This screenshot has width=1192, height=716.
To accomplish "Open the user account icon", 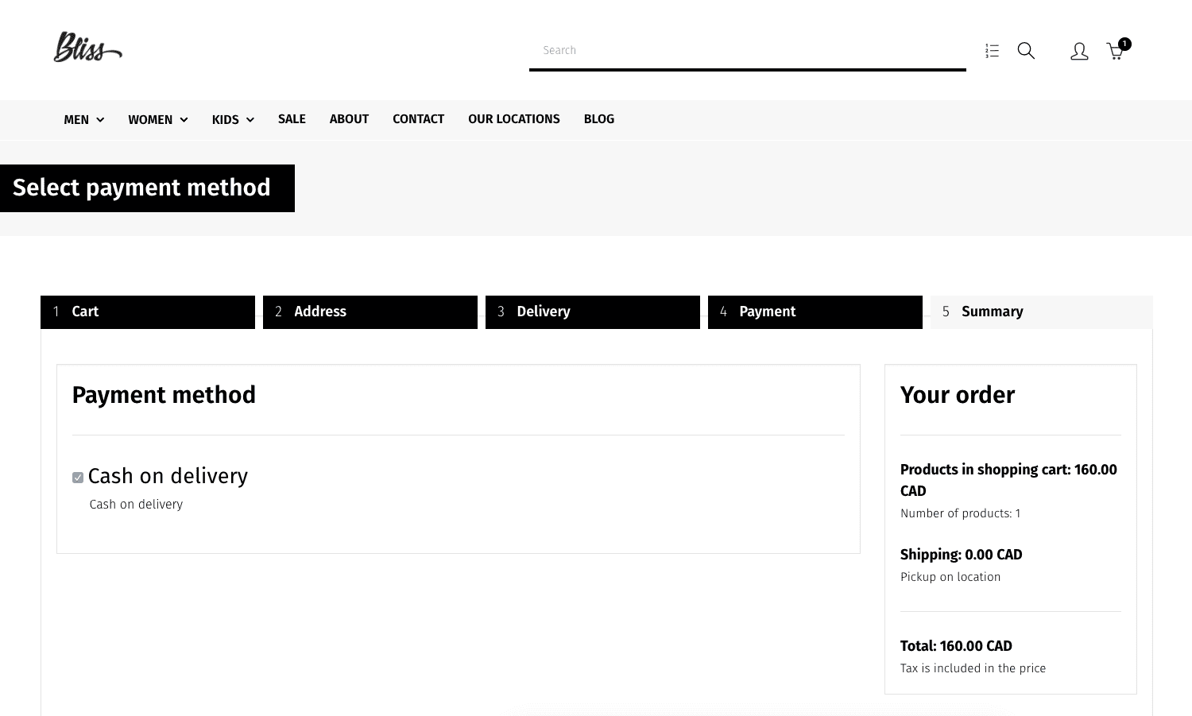I will (x=1078, y=52).
